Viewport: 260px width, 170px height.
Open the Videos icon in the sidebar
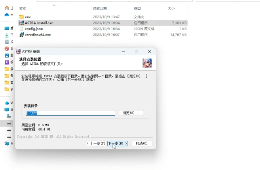pyautogui.click(x=7, y=62)
